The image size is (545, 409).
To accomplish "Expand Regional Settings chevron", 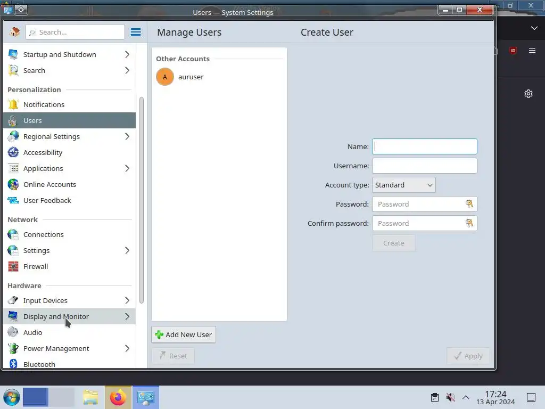I will click(x=127, y=136).
